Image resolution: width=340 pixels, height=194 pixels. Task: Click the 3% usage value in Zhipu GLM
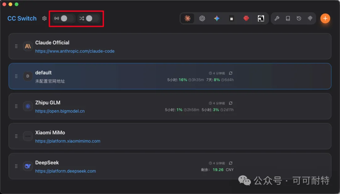(x=216, y=110)
